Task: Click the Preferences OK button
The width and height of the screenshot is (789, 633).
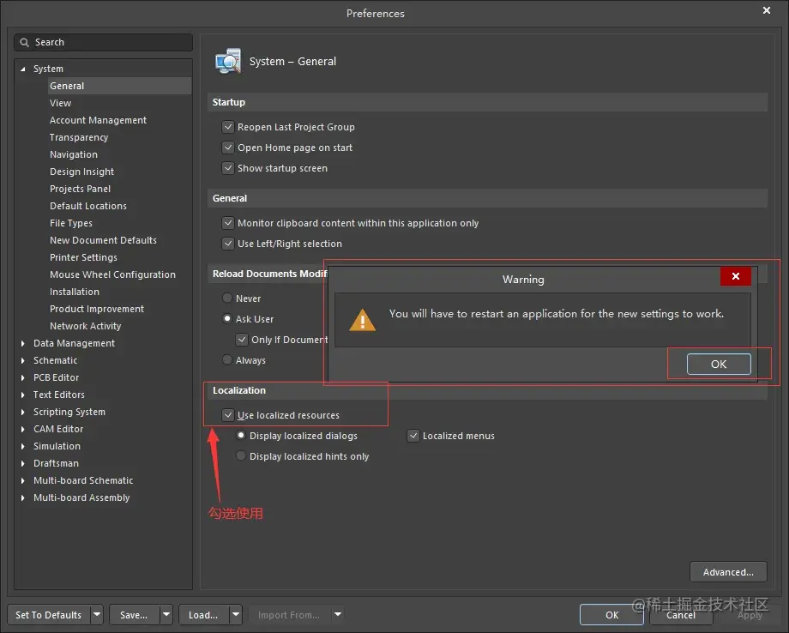Action: (x=611, y=614)
